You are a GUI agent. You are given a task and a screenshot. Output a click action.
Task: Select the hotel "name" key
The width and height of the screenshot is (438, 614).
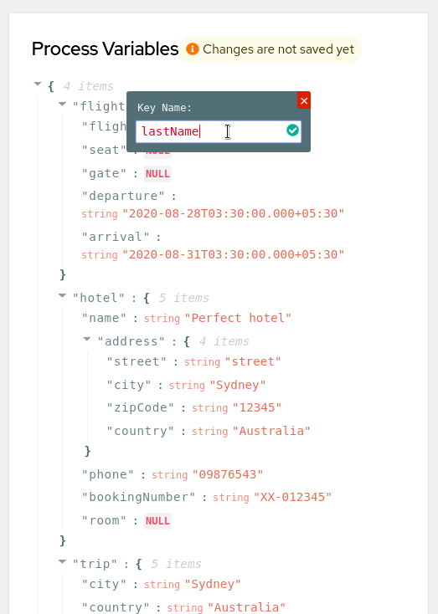point(104,318)
